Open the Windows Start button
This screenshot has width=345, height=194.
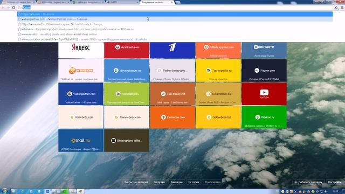point(4,191)
